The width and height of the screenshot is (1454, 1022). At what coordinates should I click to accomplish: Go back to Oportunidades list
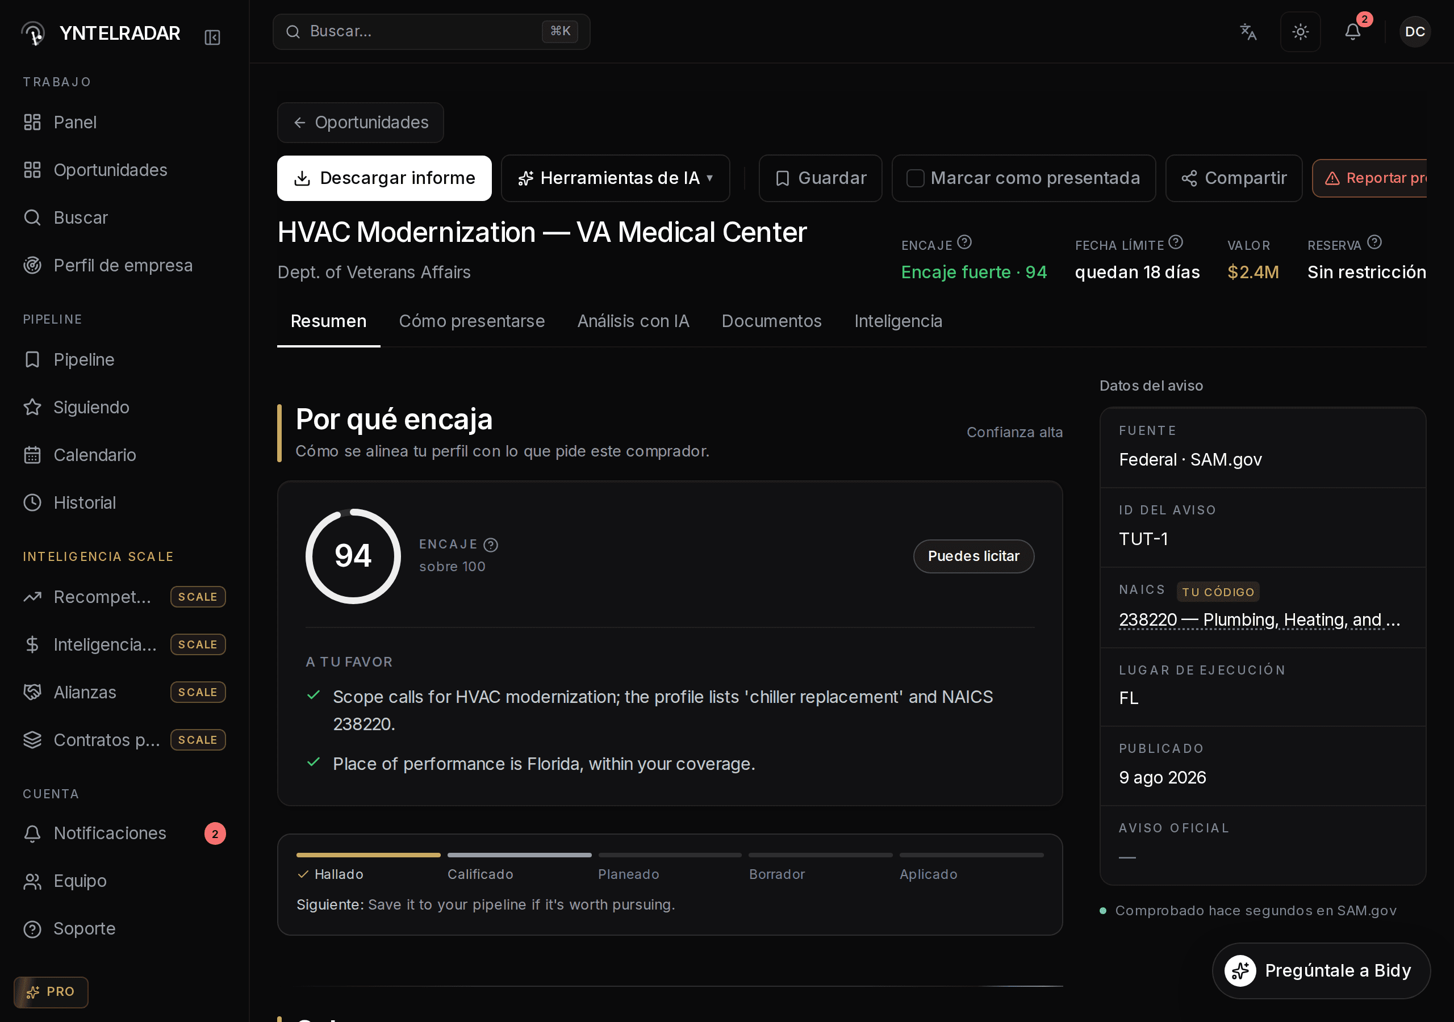point(360,122)
